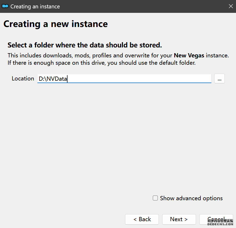Screen dimensions: 236x228
Task: Close the Creating an instance dialog
Action: [231, 6]
